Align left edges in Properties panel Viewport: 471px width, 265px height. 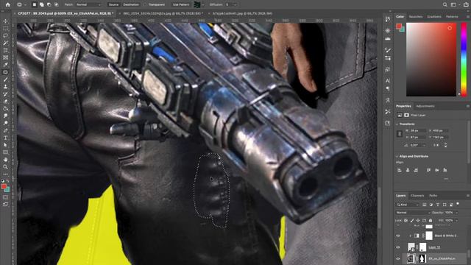[x=400, y=170]
